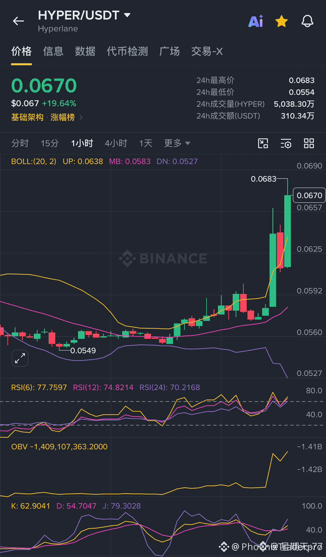Click the 24h成交量(HYPER) value 5,038.30万
This screenshot has height=557, width=326.
[294, 104]
